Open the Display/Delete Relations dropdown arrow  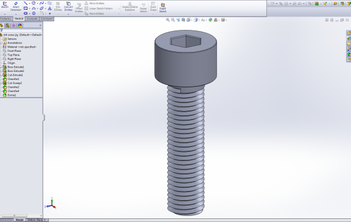tap(130, 14)
